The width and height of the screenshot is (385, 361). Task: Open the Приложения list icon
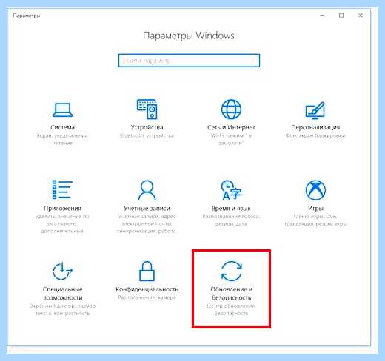[x=62, y=189]
